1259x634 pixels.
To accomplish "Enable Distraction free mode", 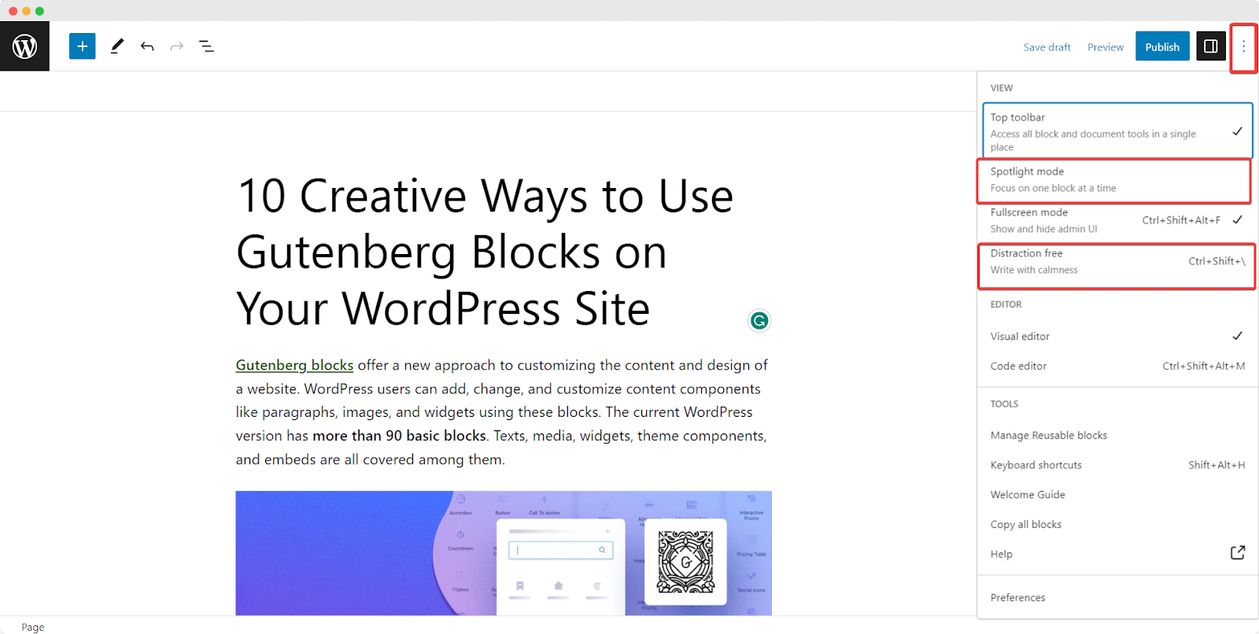I will click(1117, 261).
